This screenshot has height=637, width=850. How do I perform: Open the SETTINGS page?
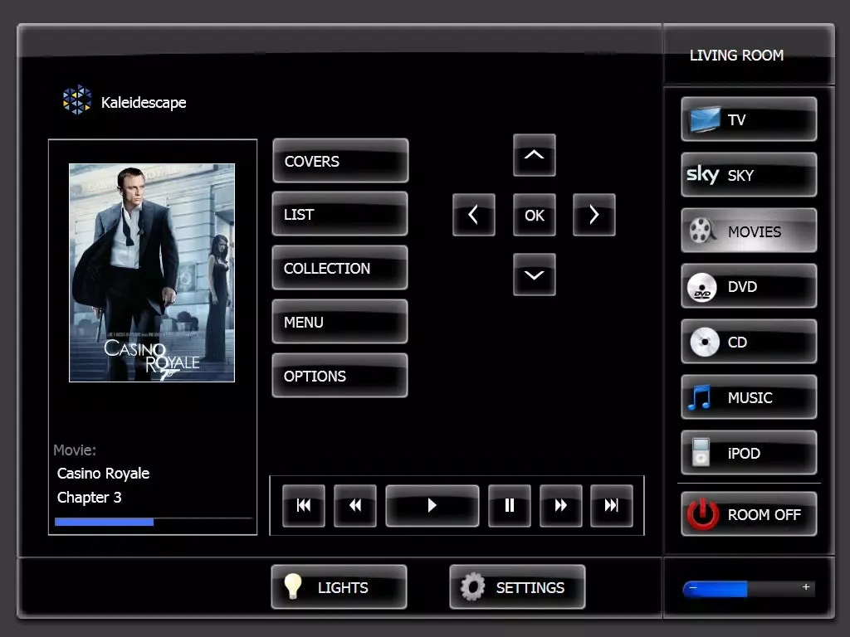517,587
